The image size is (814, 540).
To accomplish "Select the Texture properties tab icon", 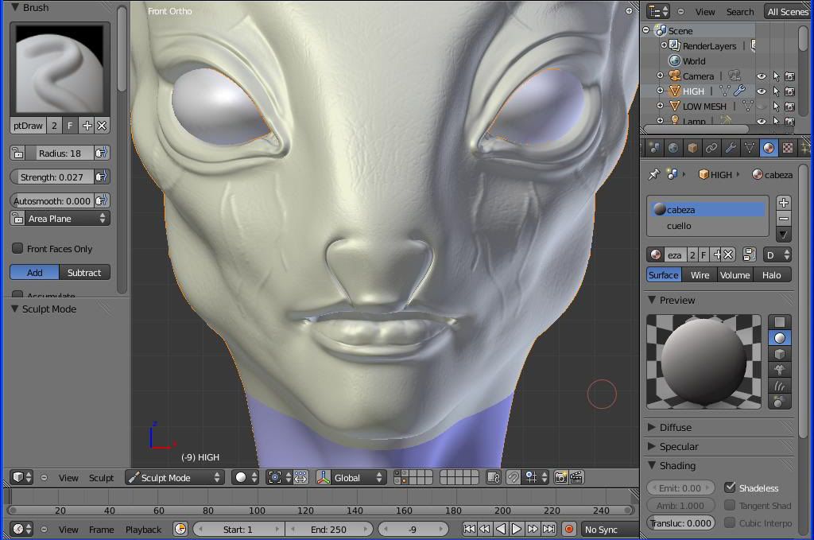I will tap(787, 148).
